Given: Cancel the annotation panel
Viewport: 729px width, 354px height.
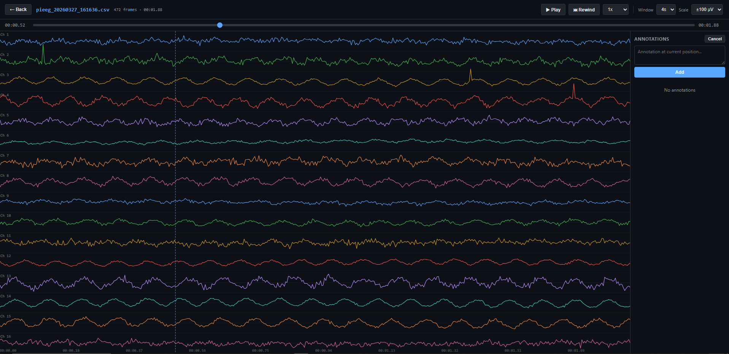Looking at the screenshot, I should point(715,39).
